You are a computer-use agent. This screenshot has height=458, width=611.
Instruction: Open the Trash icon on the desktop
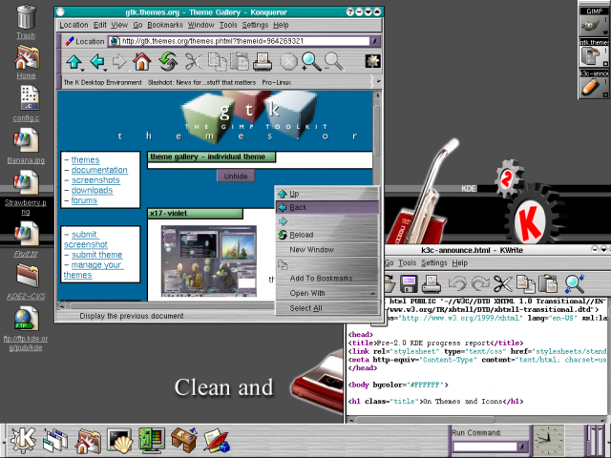point(27,17)
